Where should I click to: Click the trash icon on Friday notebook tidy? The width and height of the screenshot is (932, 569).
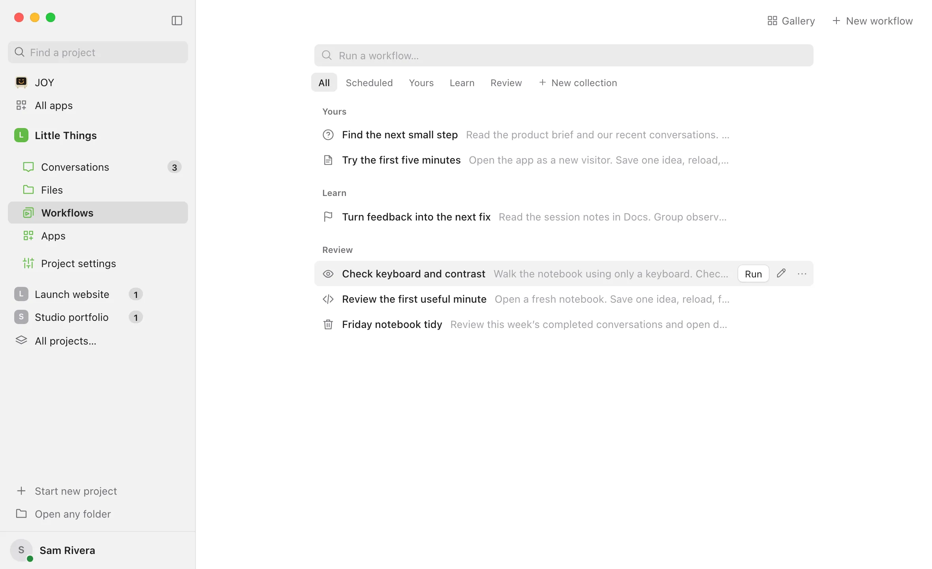coord(328,324)
